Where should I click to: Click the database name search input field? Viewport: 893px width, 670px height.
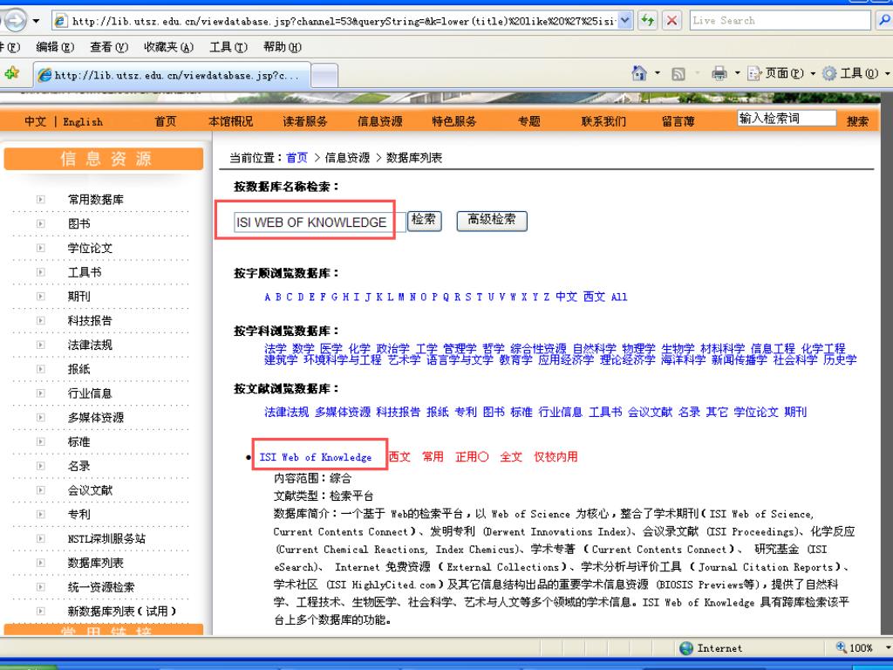click(319, 222)
